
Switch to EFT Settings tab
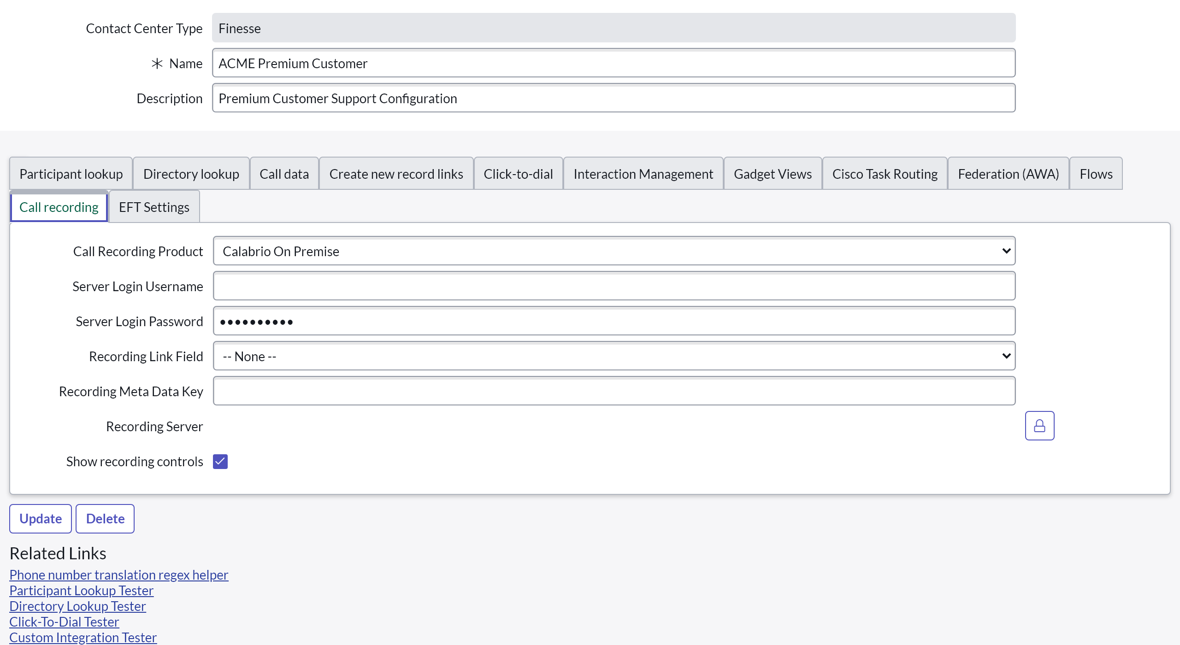154,207
